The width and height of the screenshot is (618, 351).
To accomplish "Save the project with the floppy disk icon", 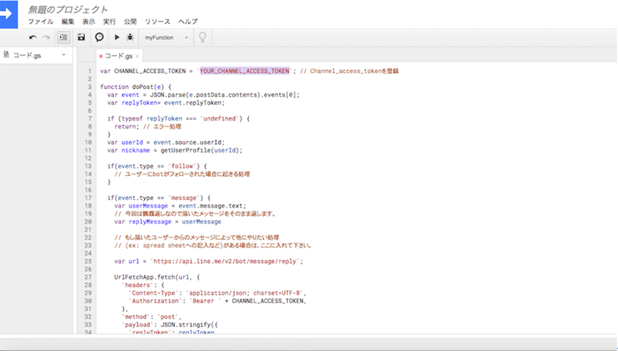I will click(81, 37).
